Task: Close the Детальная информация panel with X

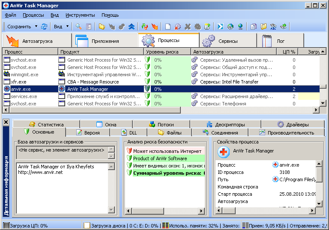Action: coord(6,122)
